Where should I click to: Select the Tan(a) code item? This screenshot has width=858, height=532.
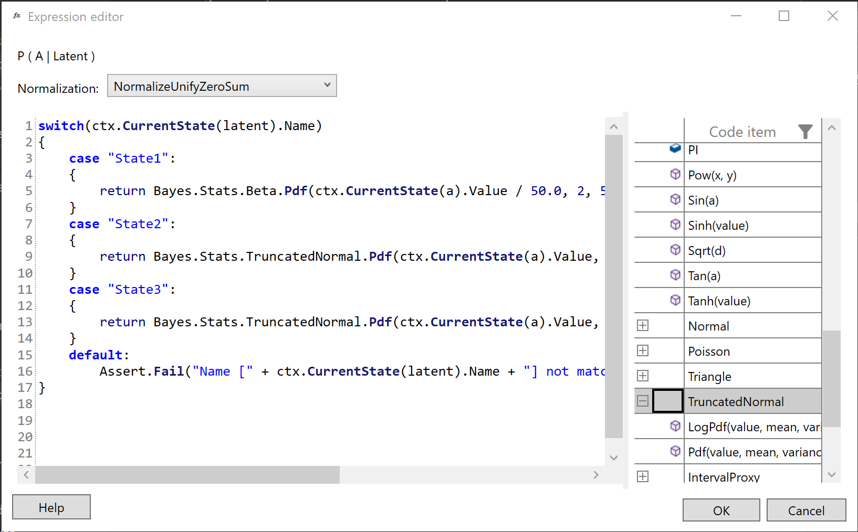pyautogui.click(x=704, y=275)
